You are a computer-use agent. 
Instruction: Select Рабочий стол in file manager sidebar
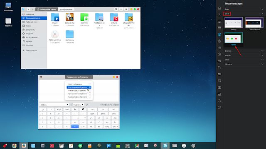pyautogui.click(x=34, y=22)
